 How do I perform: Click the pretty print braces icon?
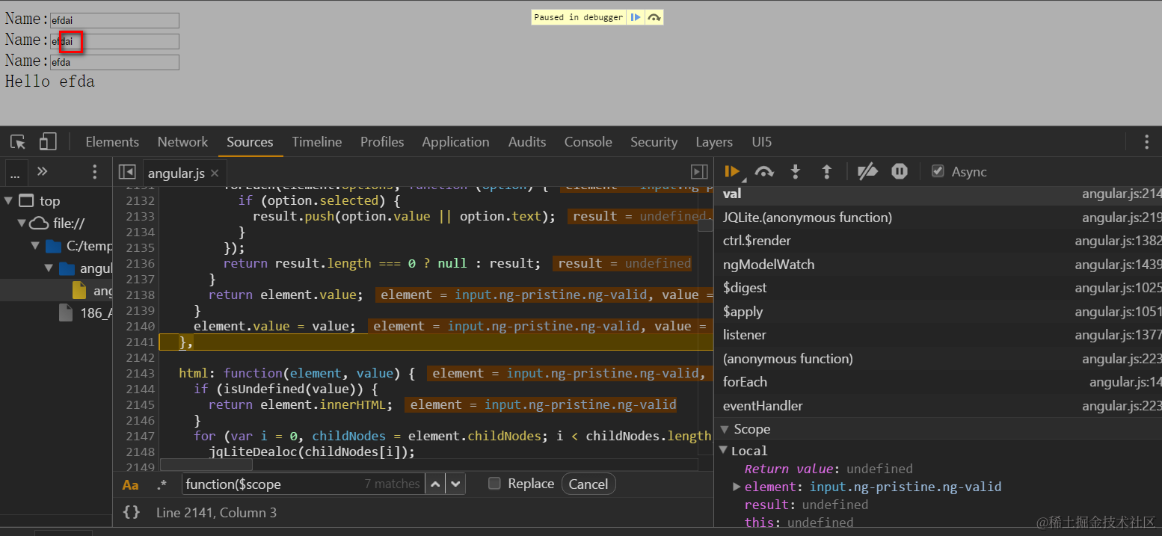coord(132,512)
